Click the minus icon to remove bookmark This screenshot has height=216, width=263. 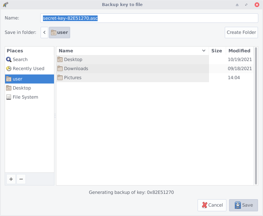(21, 179)
